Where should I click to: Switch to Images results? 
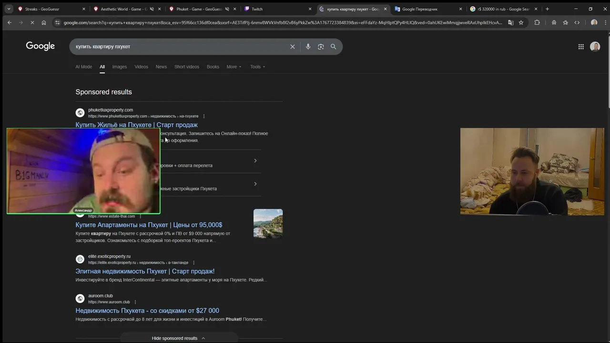[120, 67]
